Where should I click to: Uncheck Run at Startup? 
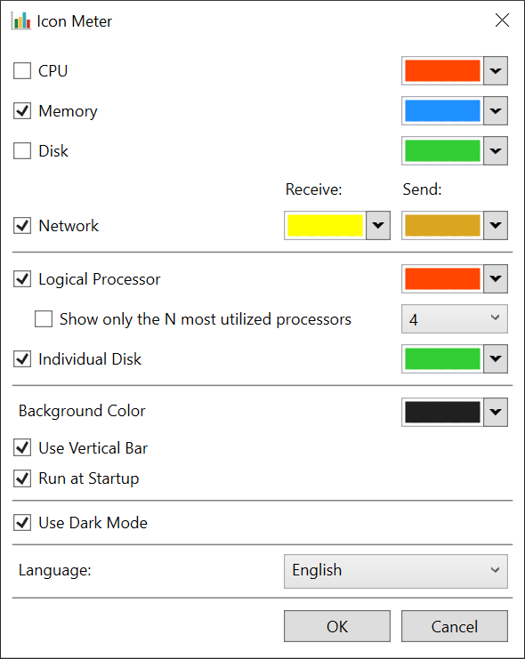pyautogui.click(x=22, y=478)
